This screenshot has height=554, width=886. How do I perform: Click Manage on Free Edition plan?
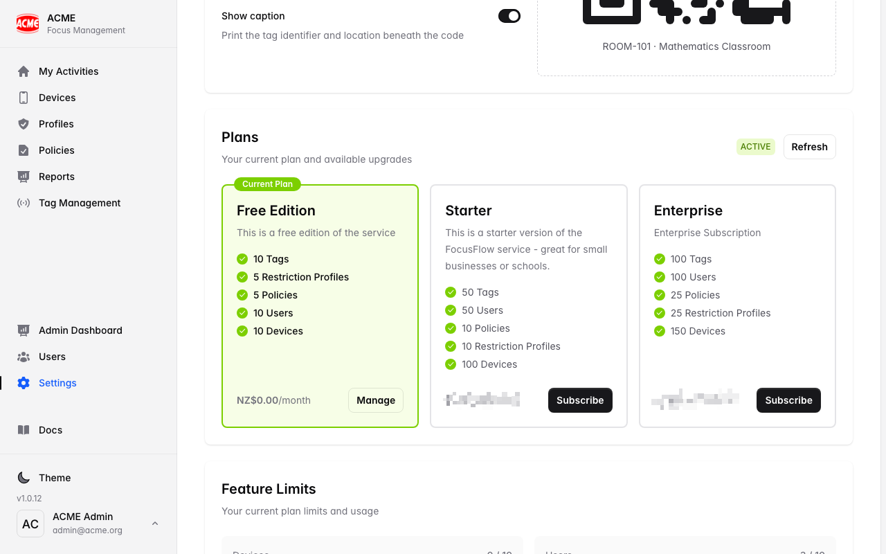[x=376, y=400]
